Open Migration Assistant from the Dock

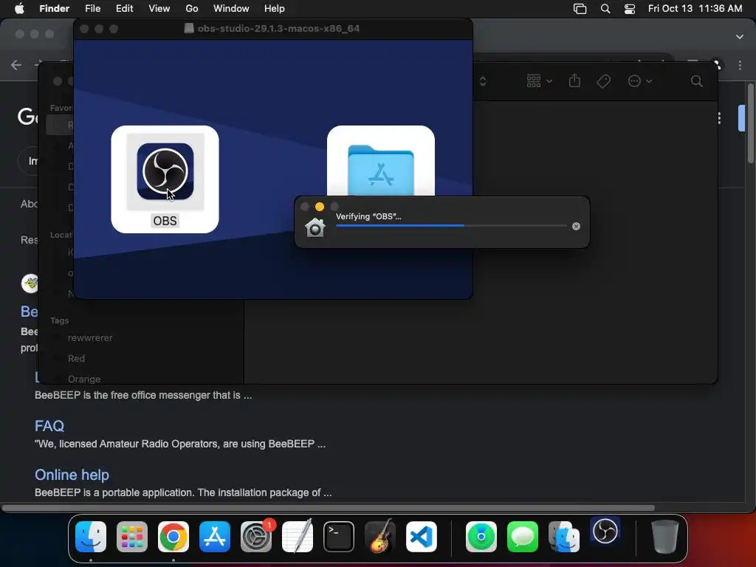point(563,536)
